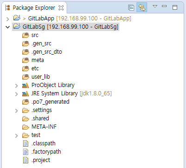Select the meta folder label
This screenshot has height=168, width=186.
(x=37, y=60)
